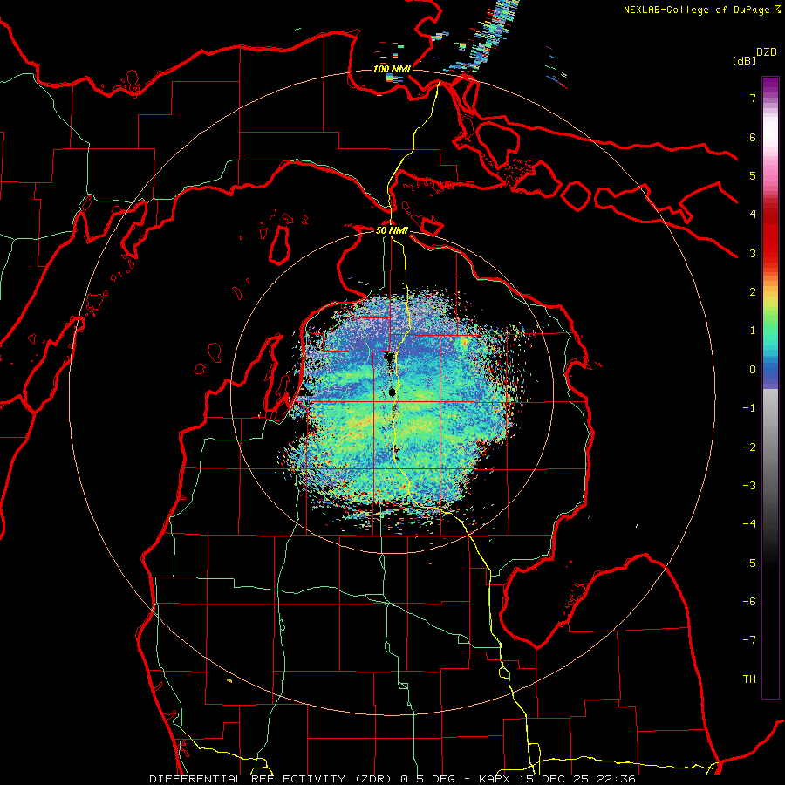The image size is (785, 785).
Task: Click the 100 NMI range ring label
Action: coord(392,69)
